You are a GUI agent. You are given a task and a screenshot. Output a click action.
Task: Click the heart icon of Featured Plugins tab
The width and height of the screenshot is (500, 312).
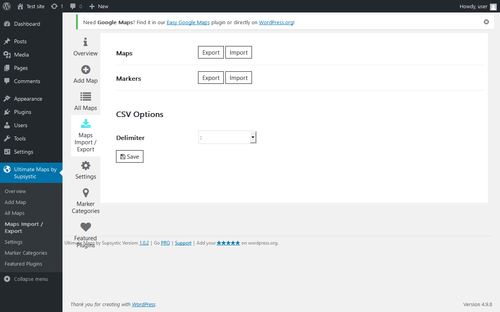[x=86, y=227]
